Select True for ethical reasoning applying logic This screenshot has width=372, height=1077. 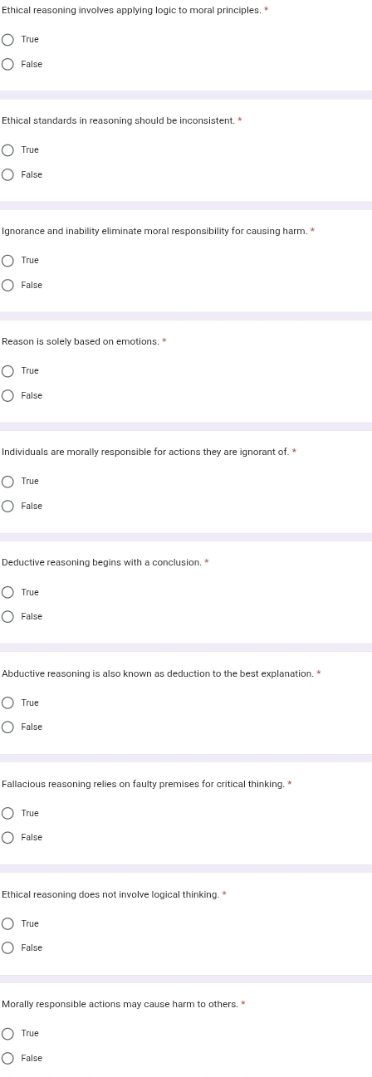tap(8, 40)
